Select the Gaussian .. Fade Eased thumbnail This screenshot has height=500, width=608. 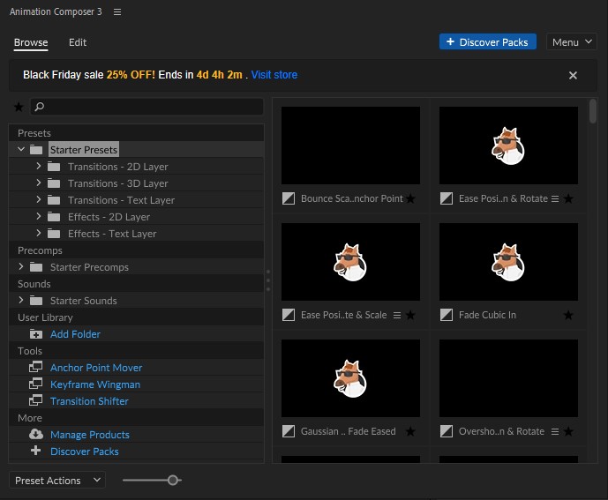(350, 378)
